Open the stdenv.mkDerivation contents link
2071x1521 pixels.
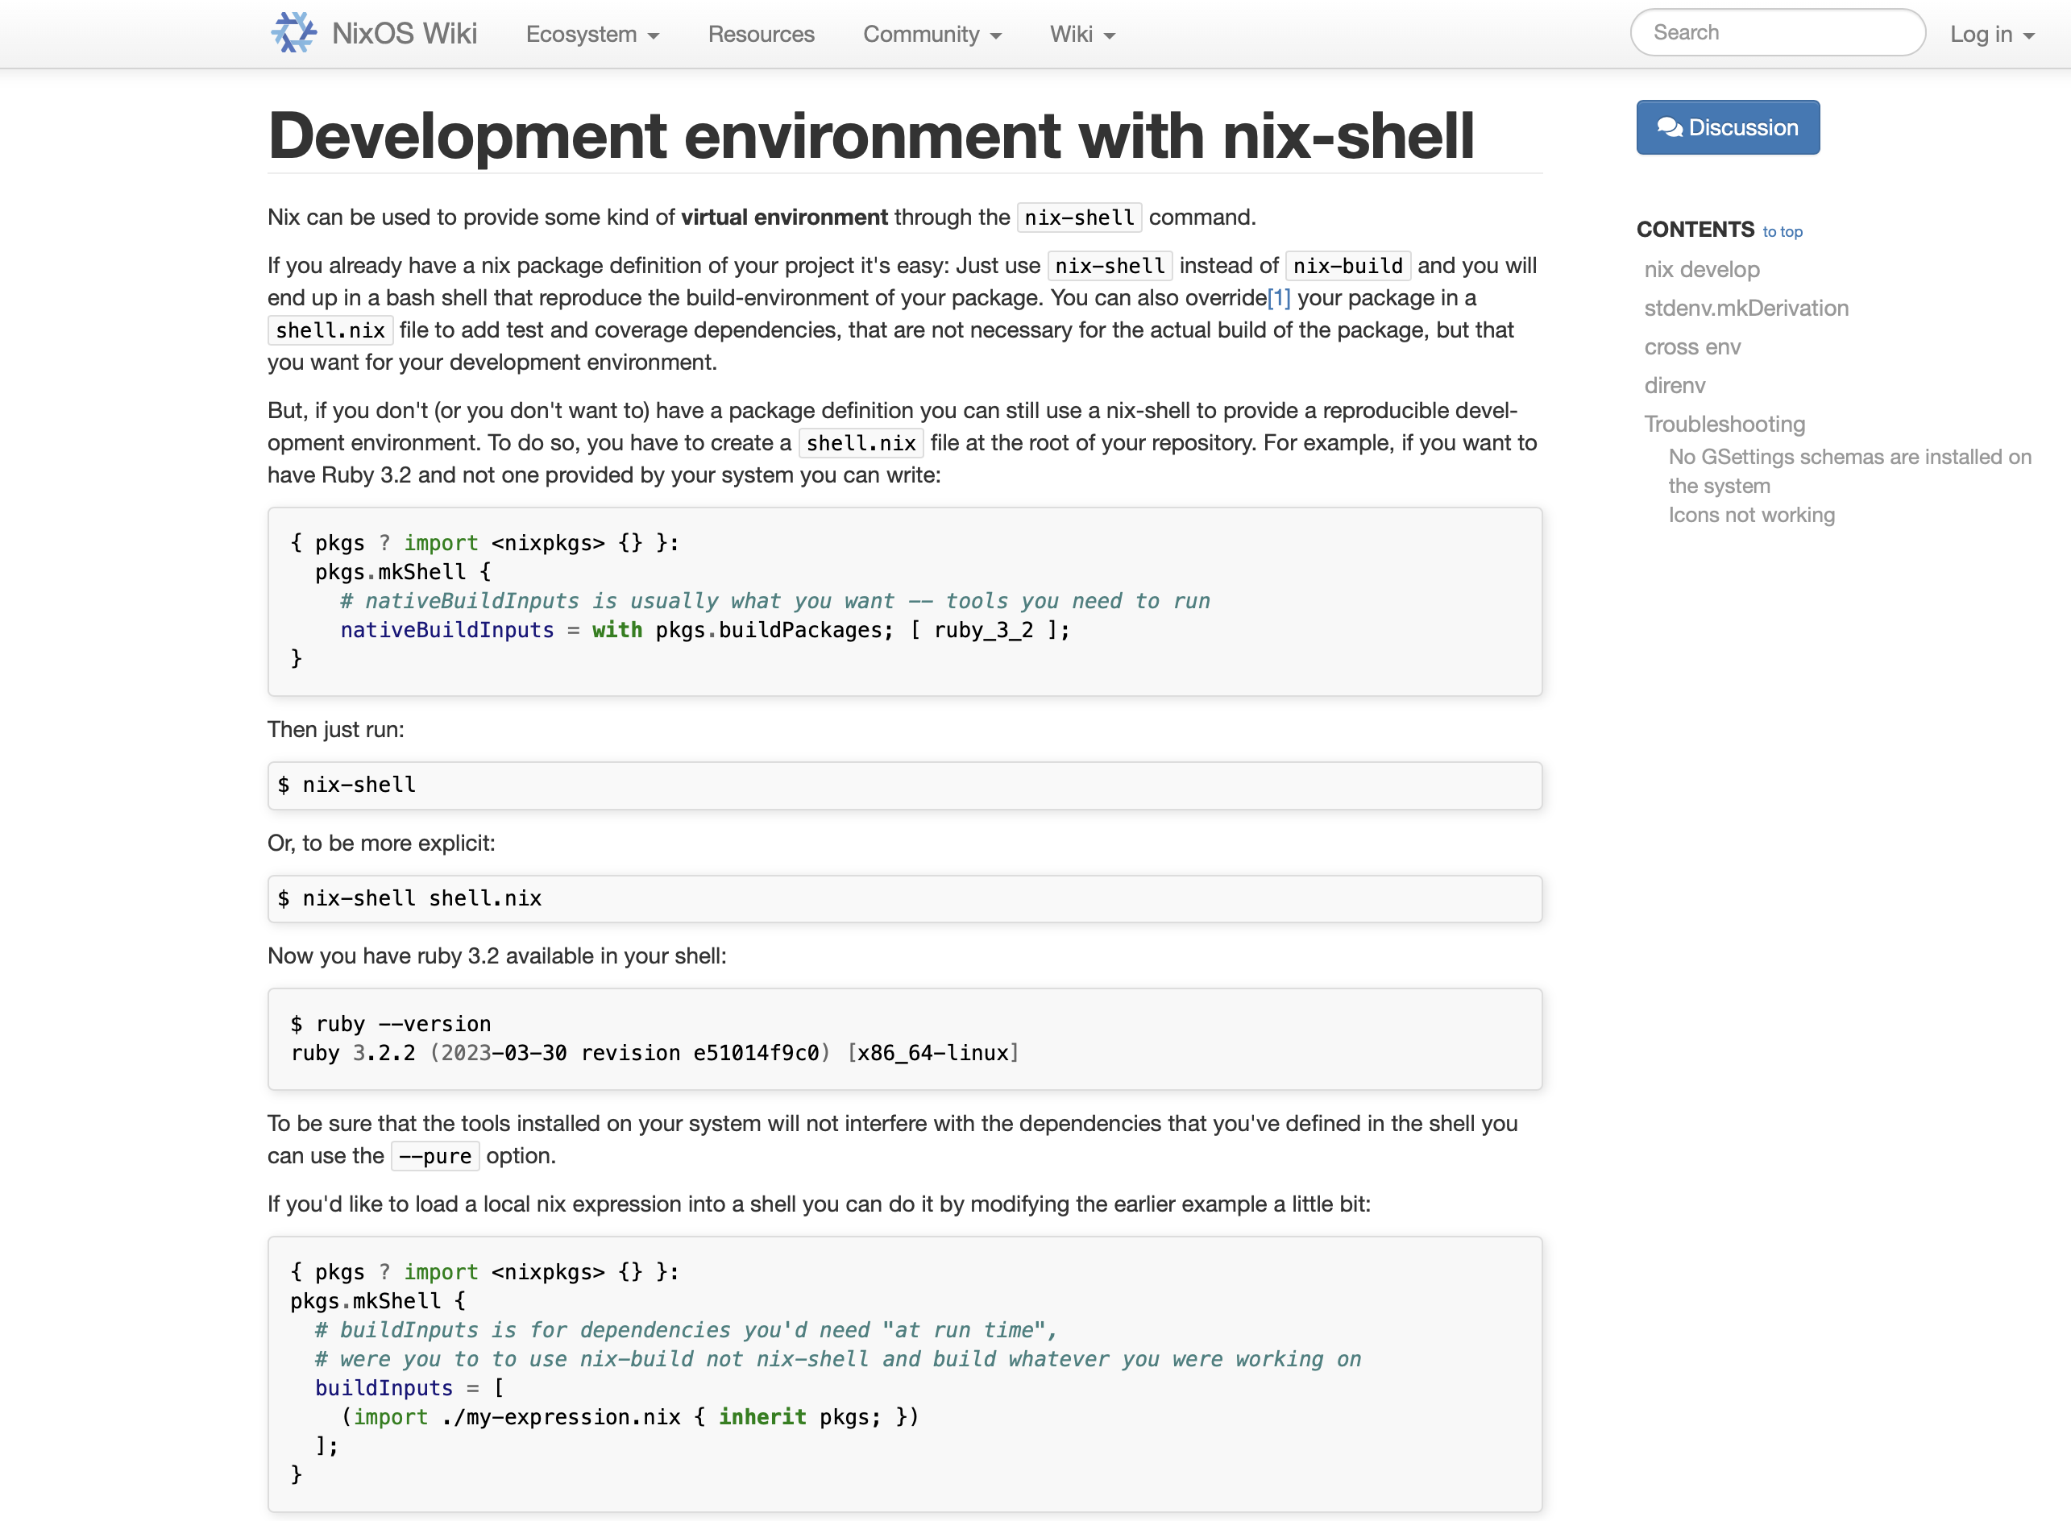pyautogui.click(x=1746, y=309)
